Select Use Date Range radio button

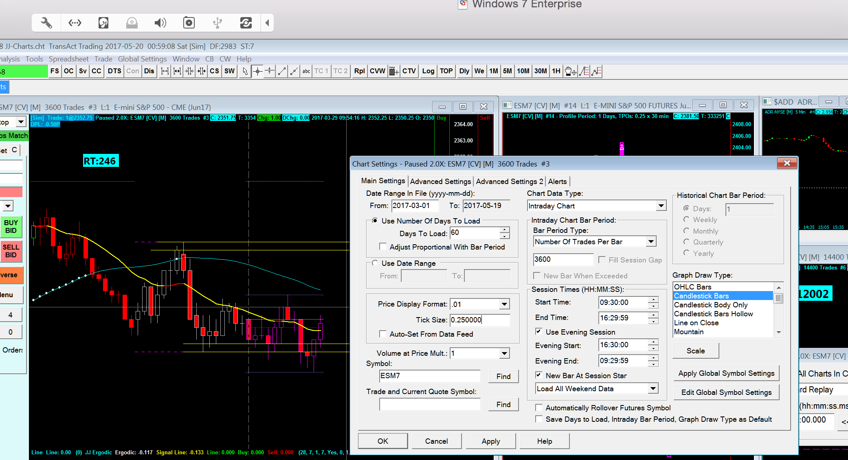pos(375,263)
